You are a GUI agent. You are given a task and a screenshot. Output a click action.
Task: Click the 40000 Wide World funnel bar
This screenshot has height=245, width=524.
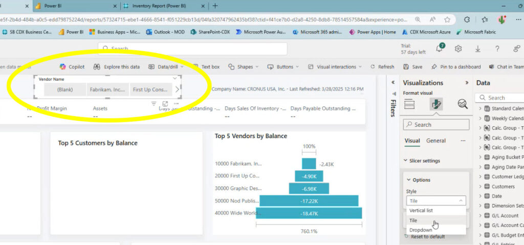(x=309, y=213)
